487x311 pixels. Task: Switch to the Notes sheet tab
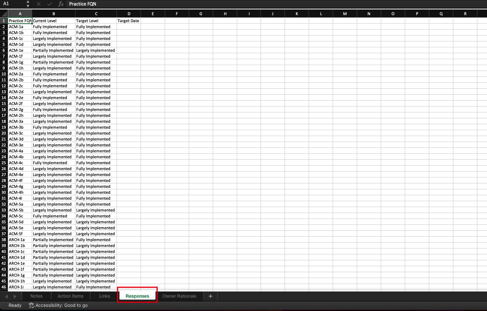[36, 296]
